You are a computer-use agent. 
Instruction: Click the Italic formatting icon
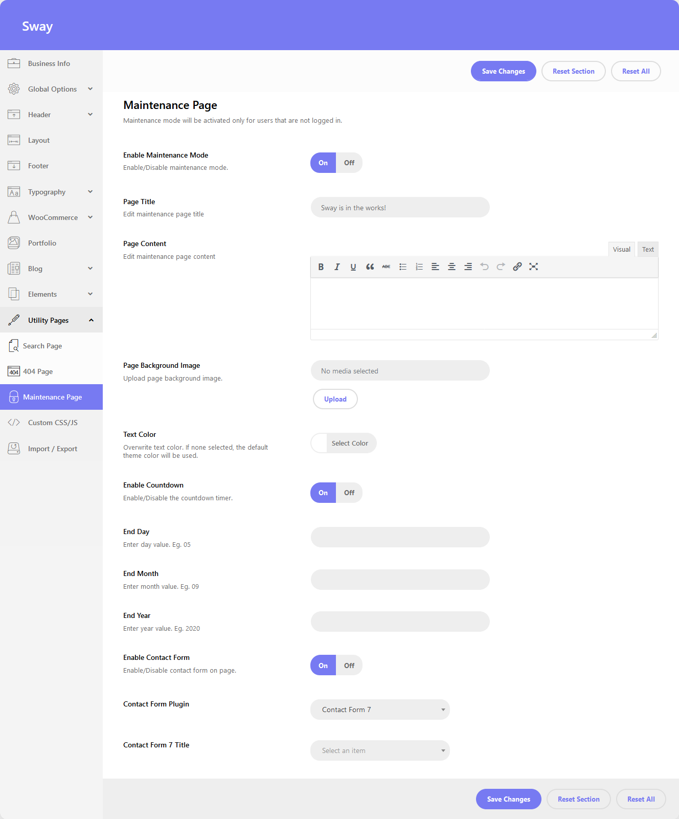(337, 267)
